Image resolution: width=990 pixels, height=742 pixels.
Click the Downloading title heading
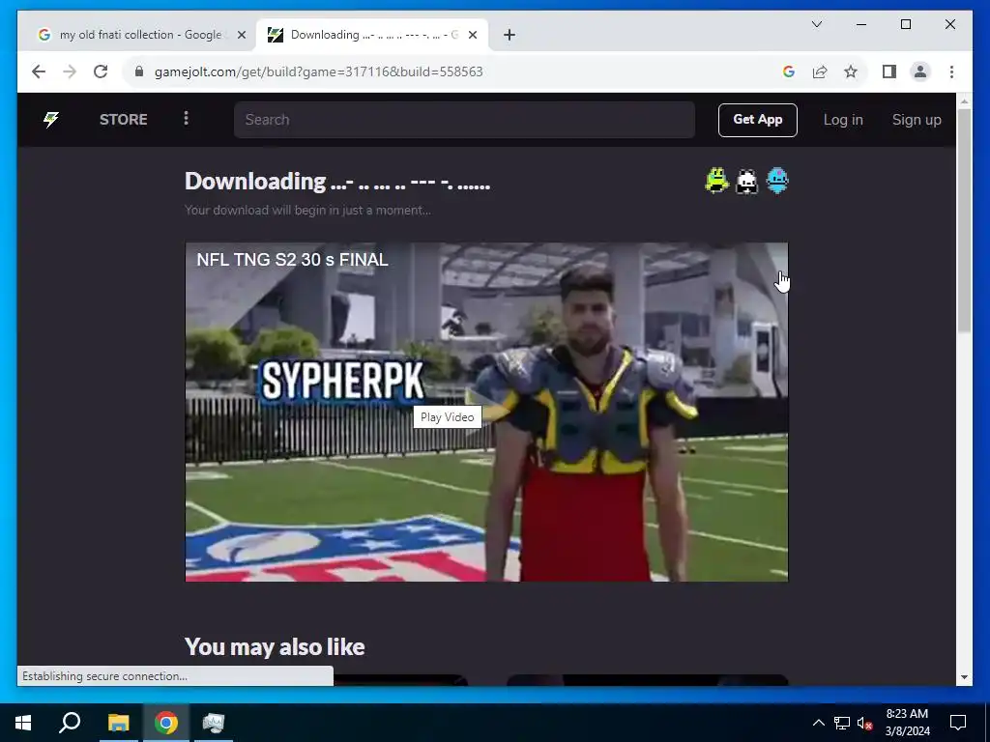click(337, 181)
